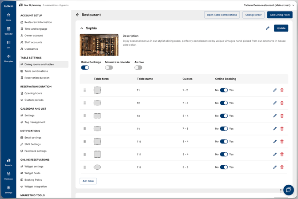Click the wine cellar room thumbnail
This screenshot has height=199, width=298.
[99, 44]
